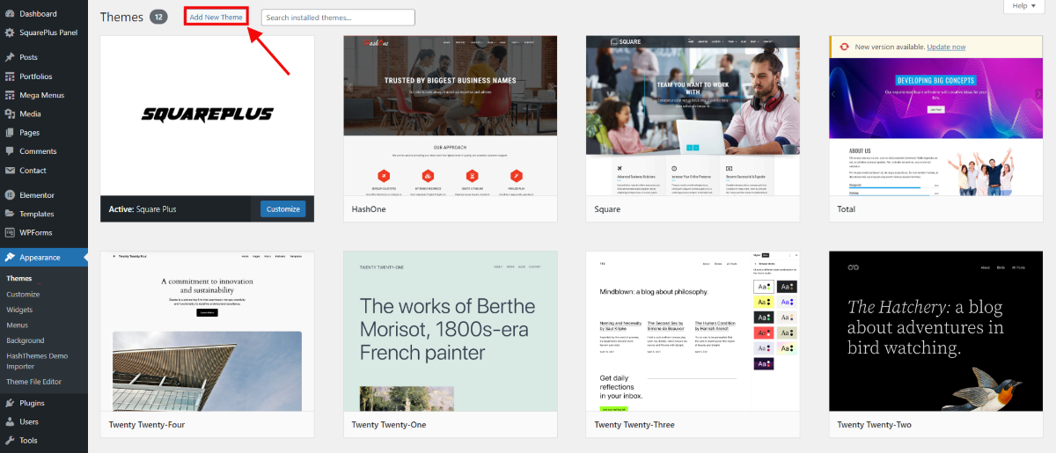Click the Plugins plug icon
Viewport: 1056px width, 453px height.
9,403
